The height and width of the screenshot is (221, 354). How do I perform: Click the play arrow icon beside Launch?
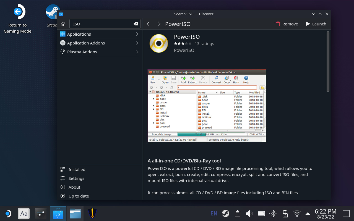[x=308, y=24]
